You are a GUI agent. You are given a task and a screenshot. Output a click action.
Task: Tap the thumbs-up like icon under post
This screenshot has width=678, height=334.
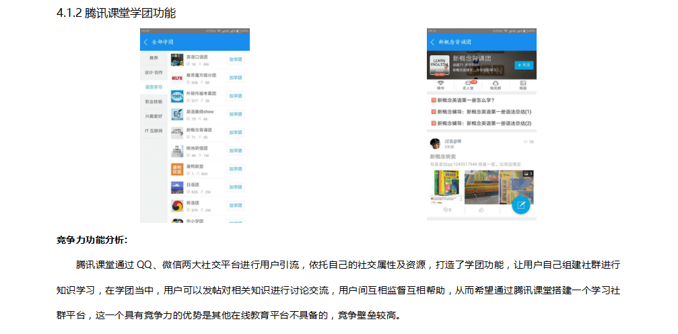coord(481,210)
